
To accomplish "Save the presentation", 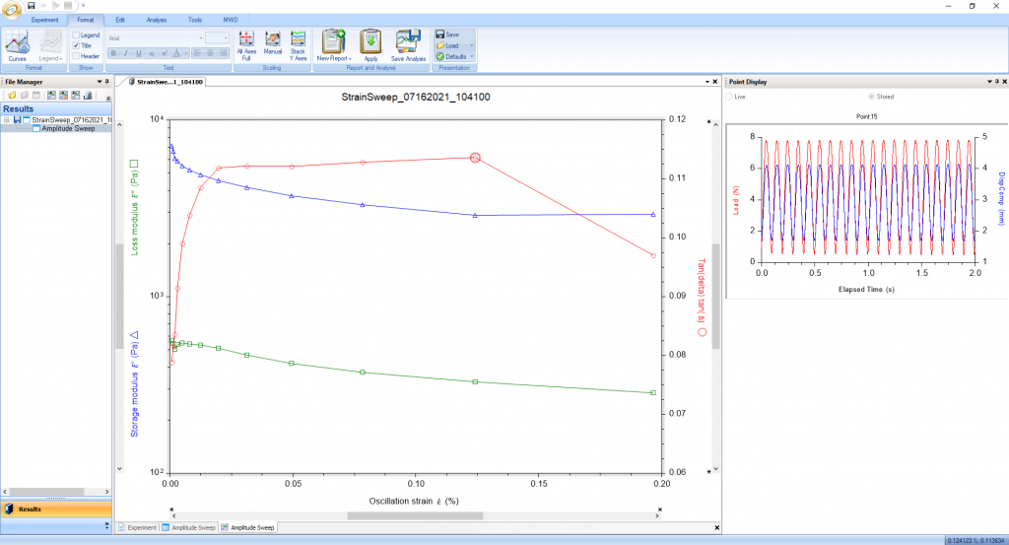I will 448,34.
